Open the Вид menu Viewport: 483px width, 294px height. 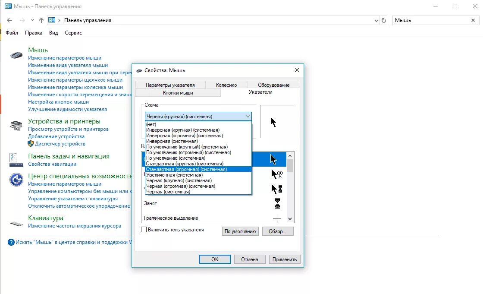pyautogui.click(x=53, y=33)
